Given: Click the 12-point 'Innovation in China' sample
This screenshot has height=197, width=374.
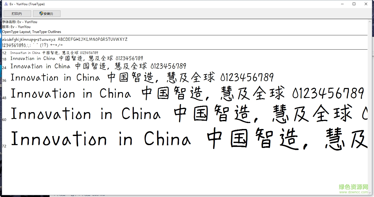Looking at the screenshot, I should click(x=25, y=53).
